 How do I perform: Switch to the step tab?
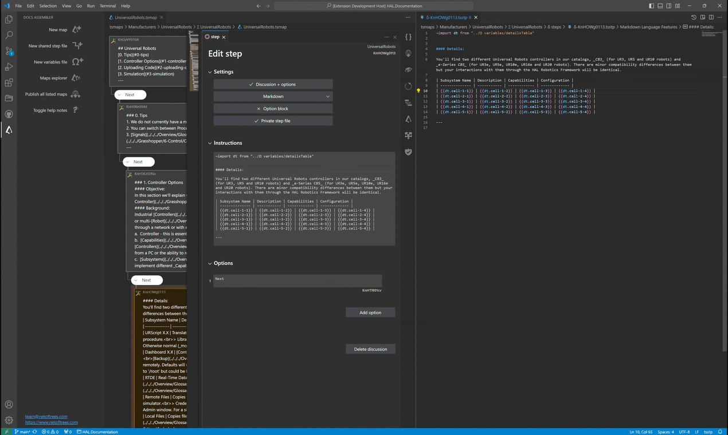point(216,37)
